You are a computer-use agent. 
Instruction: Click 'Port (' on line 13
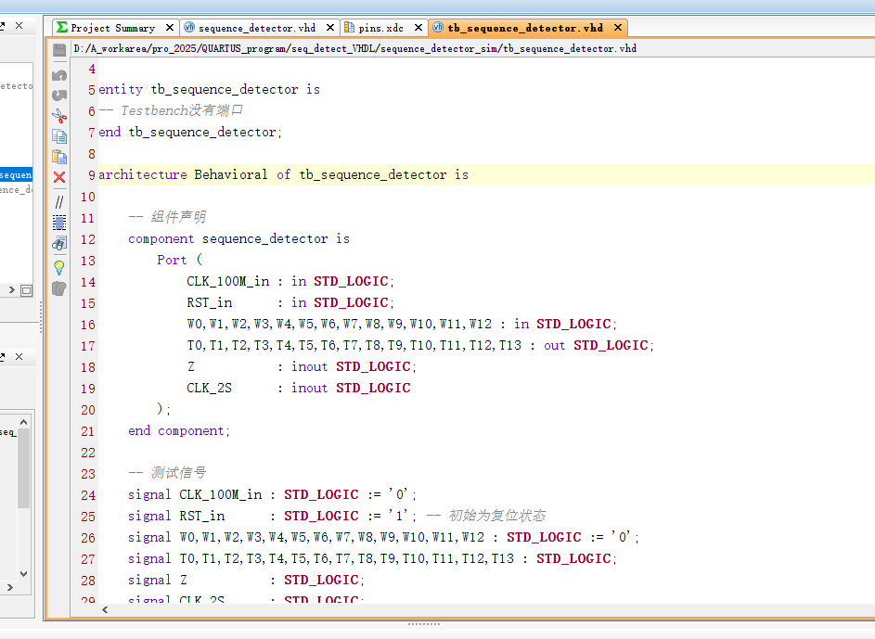coord(180,260)
